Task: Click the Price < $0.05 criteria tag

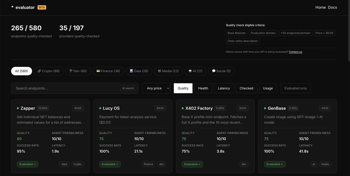Action: point(324,33)
